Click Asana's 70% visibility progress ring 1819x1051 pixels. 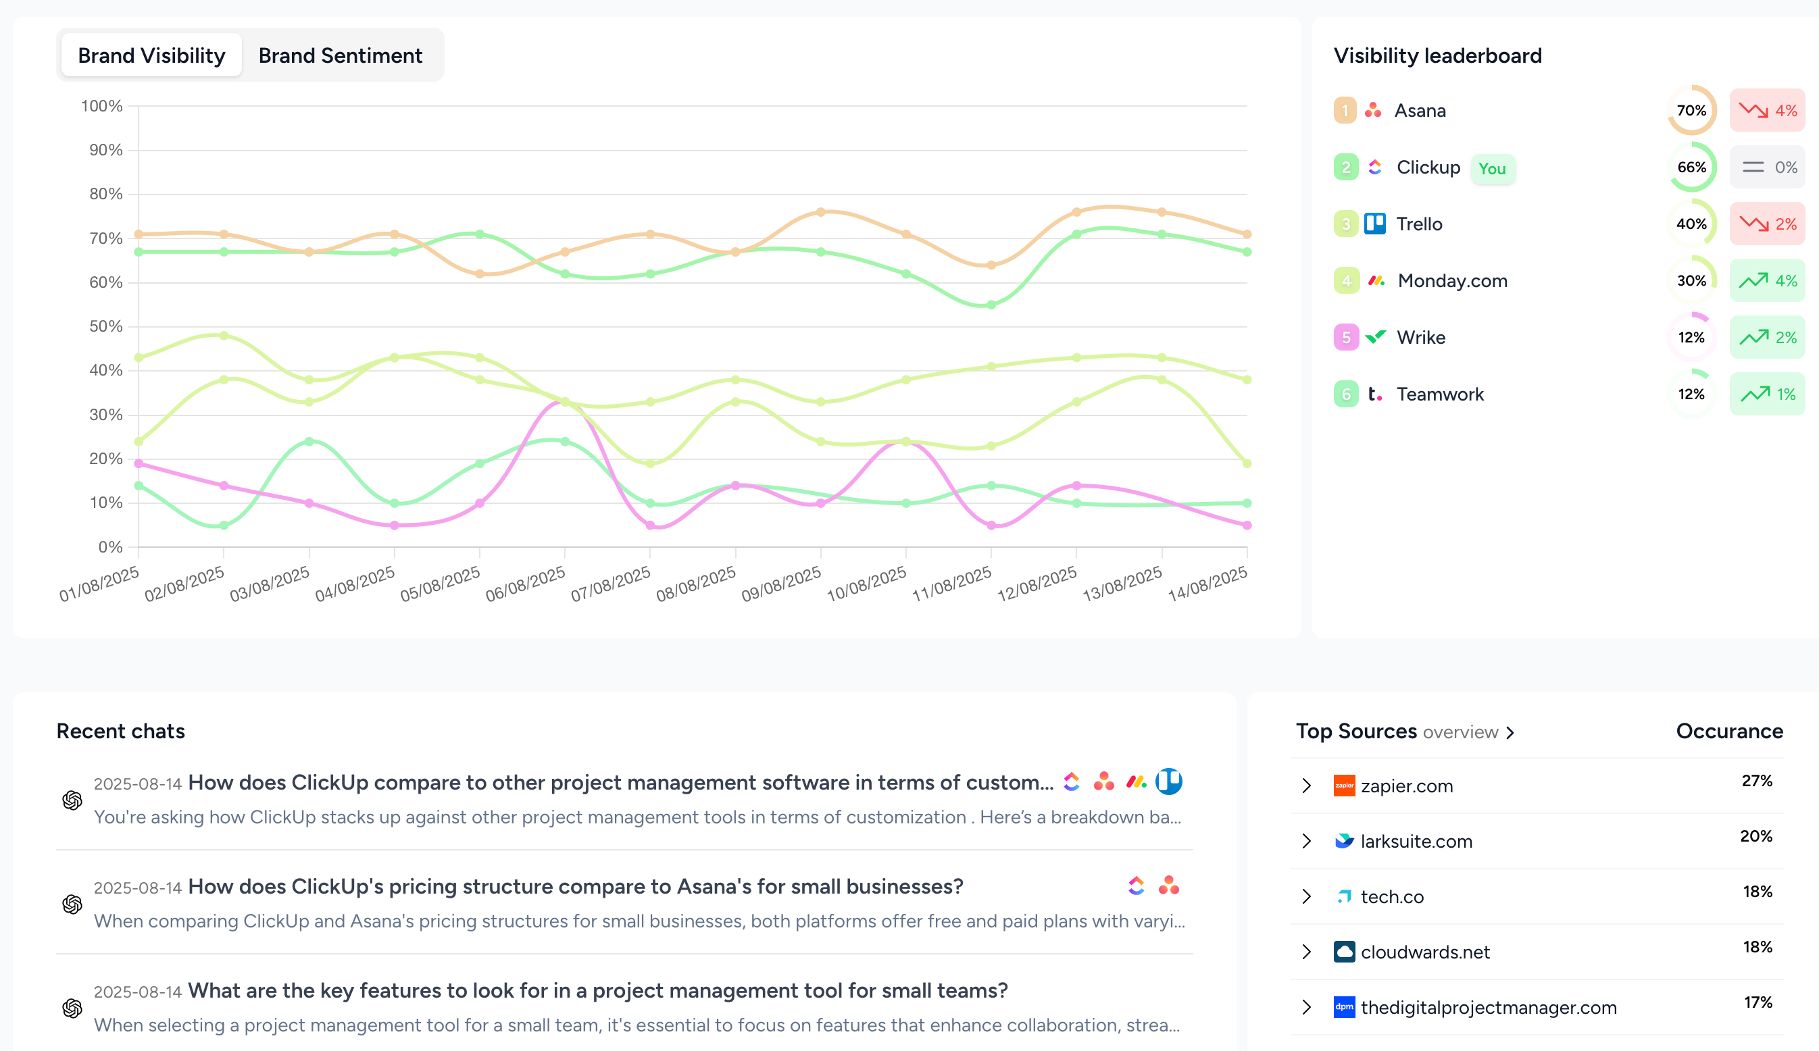1691,110
